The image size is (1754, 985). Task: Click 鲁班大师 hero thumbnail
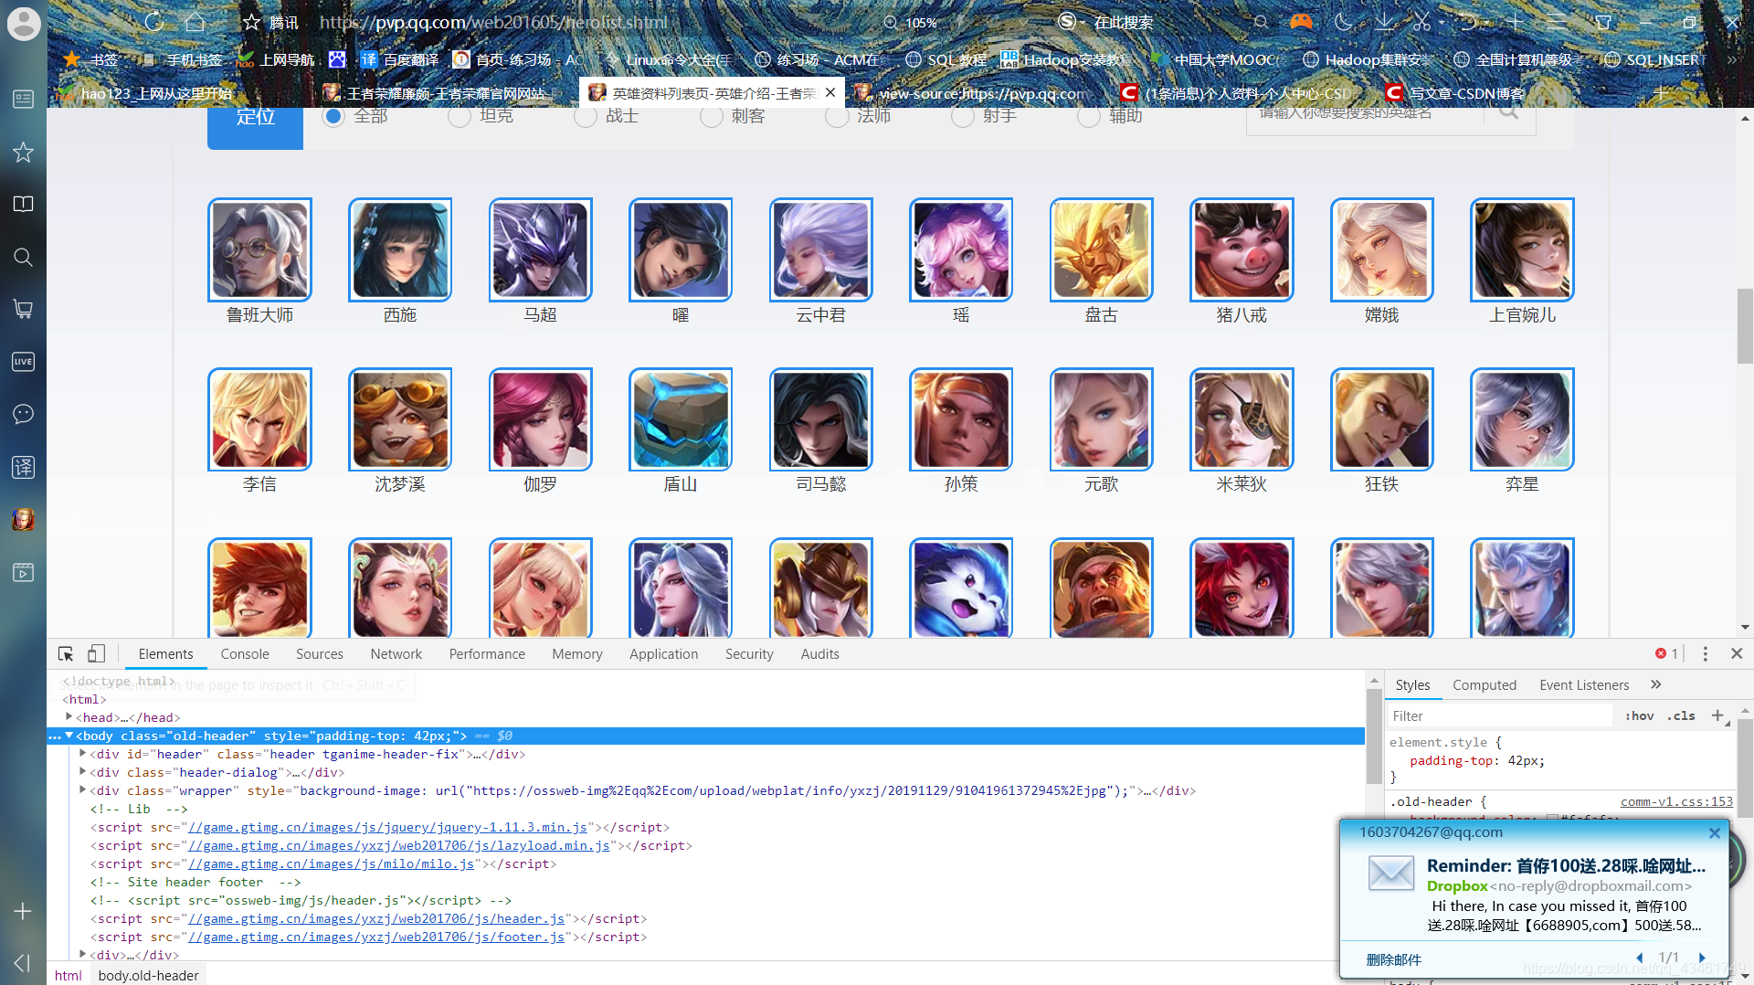click(x=259, y=249)
